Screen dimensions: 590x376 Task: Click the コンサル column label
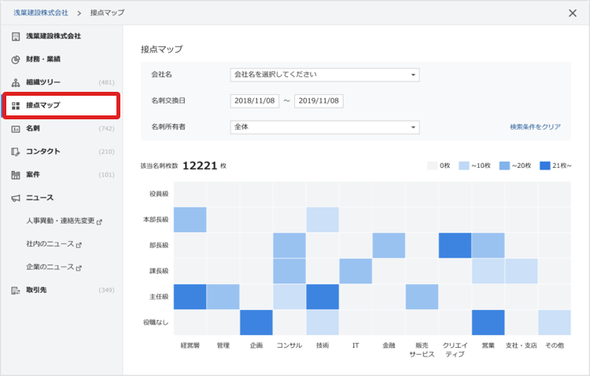[289, 345]
